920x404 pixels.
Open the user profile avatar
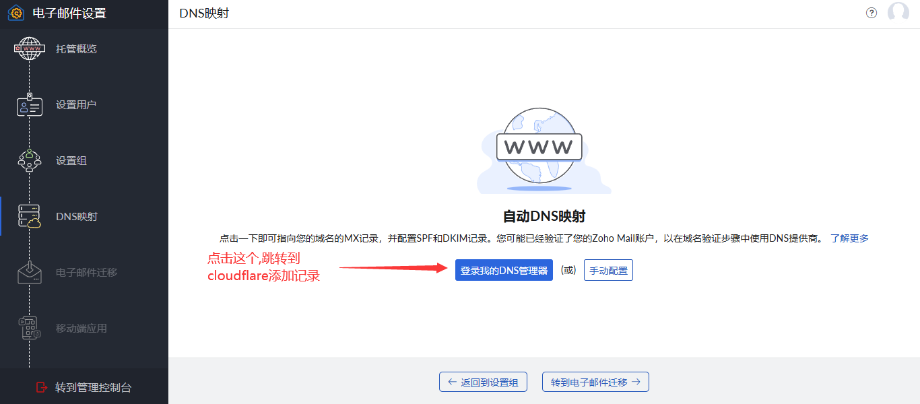pyautogui.click(x=898, y=13)
